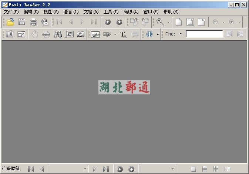Open the markup tool dropdown arrow
Viewport: 249px width, 174px height.
pos(115,34)
